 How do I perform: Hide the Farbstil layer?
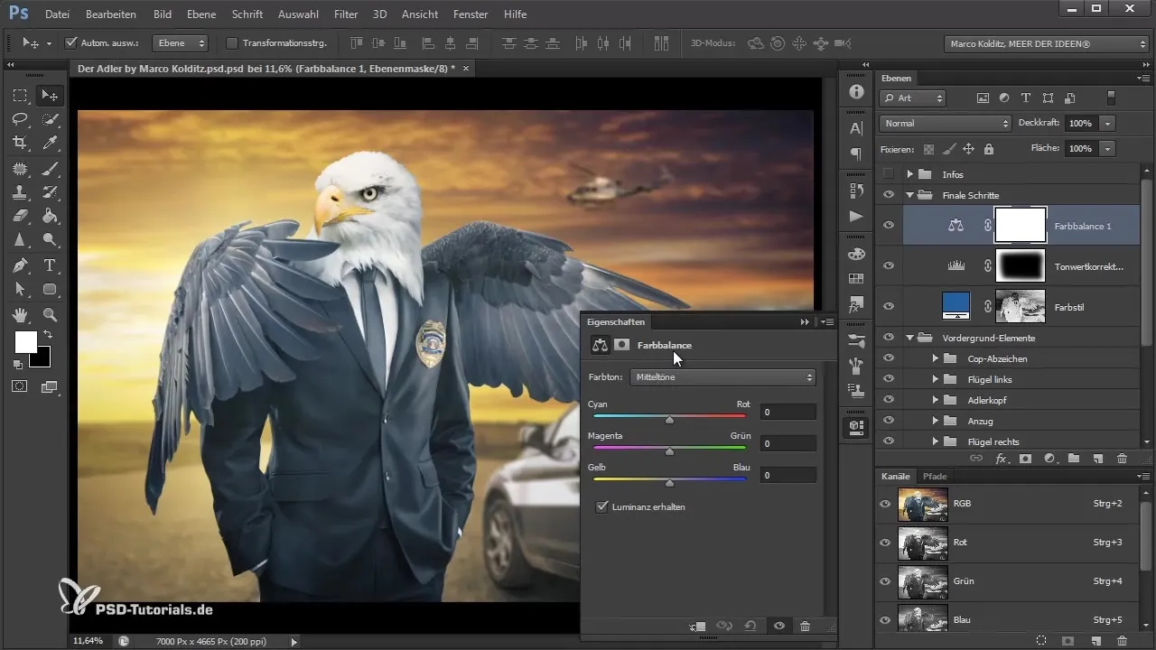pos(888,307)
